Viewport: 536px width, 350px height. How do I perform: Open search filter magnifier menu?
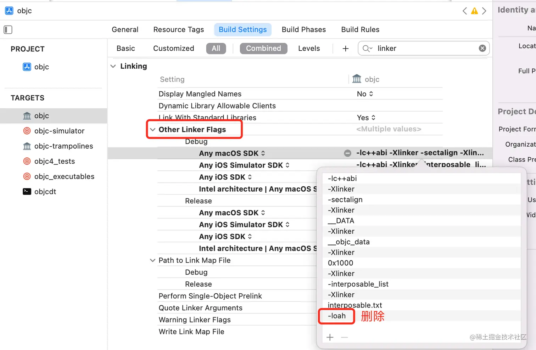[x=367, y=49]
